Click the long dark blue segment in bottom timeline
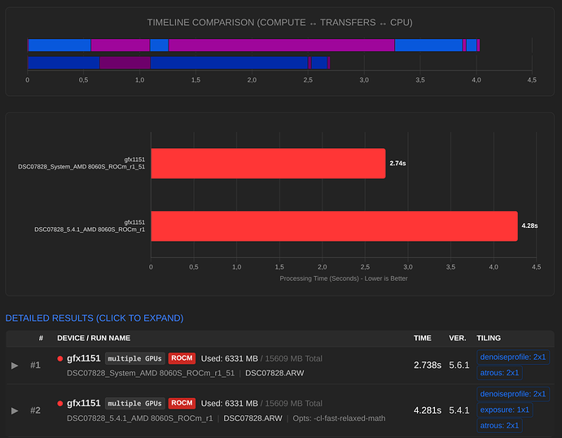Image resolution: width=562 pixels, height=438 pixels. pyautogui.click(x=229, y=63)
